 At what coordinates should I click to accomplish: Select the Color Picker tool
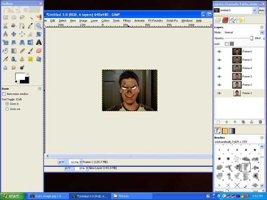pos(31,26)
